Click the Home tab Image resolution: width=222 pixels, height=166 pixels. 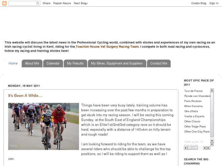[x=13, y=63]
